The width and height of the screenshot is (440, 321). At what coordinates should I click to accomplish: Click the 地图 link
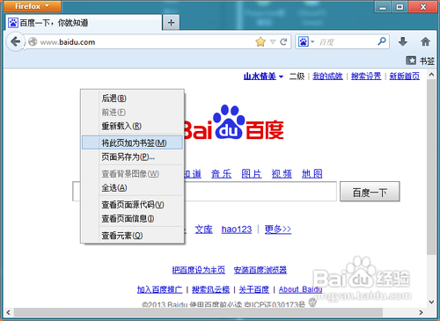coord(312,174)
